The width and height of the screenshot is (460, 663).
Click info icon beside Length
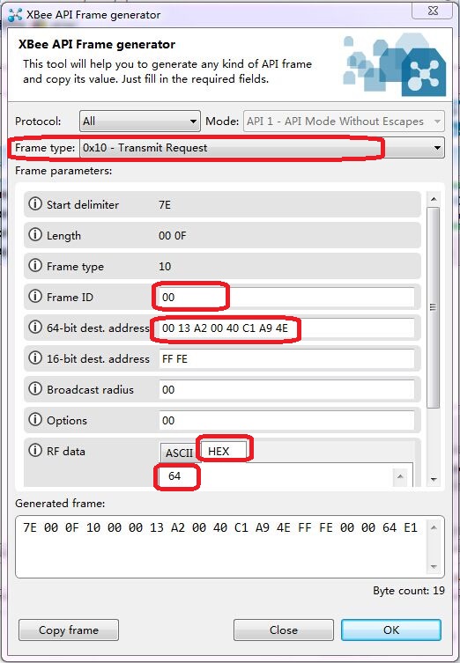click(x=35, y=235)
